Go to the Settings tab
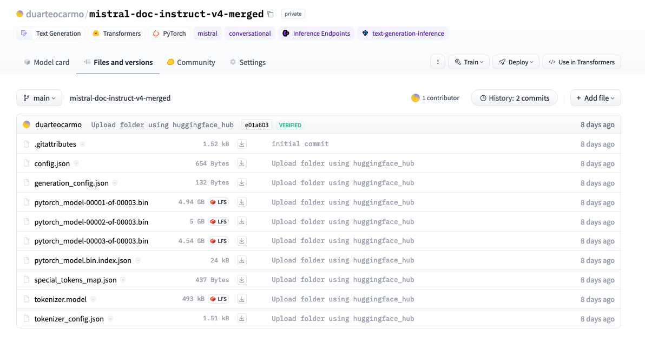 point(248,62)
